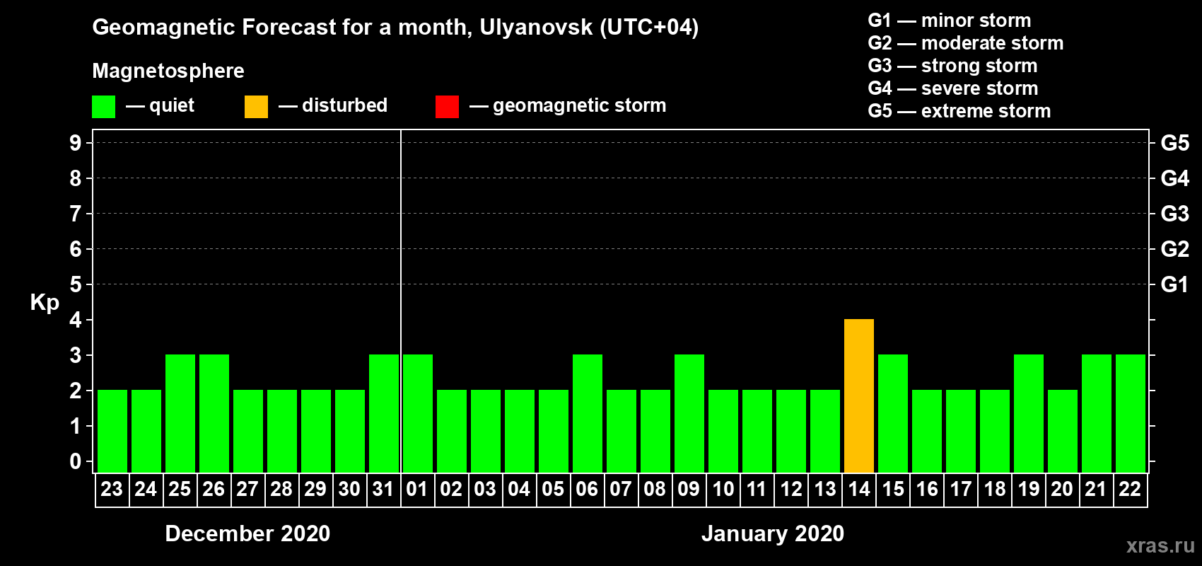Click the orange disturbed legend swatch
1202x566 pixels.
[x=256, y=106]
